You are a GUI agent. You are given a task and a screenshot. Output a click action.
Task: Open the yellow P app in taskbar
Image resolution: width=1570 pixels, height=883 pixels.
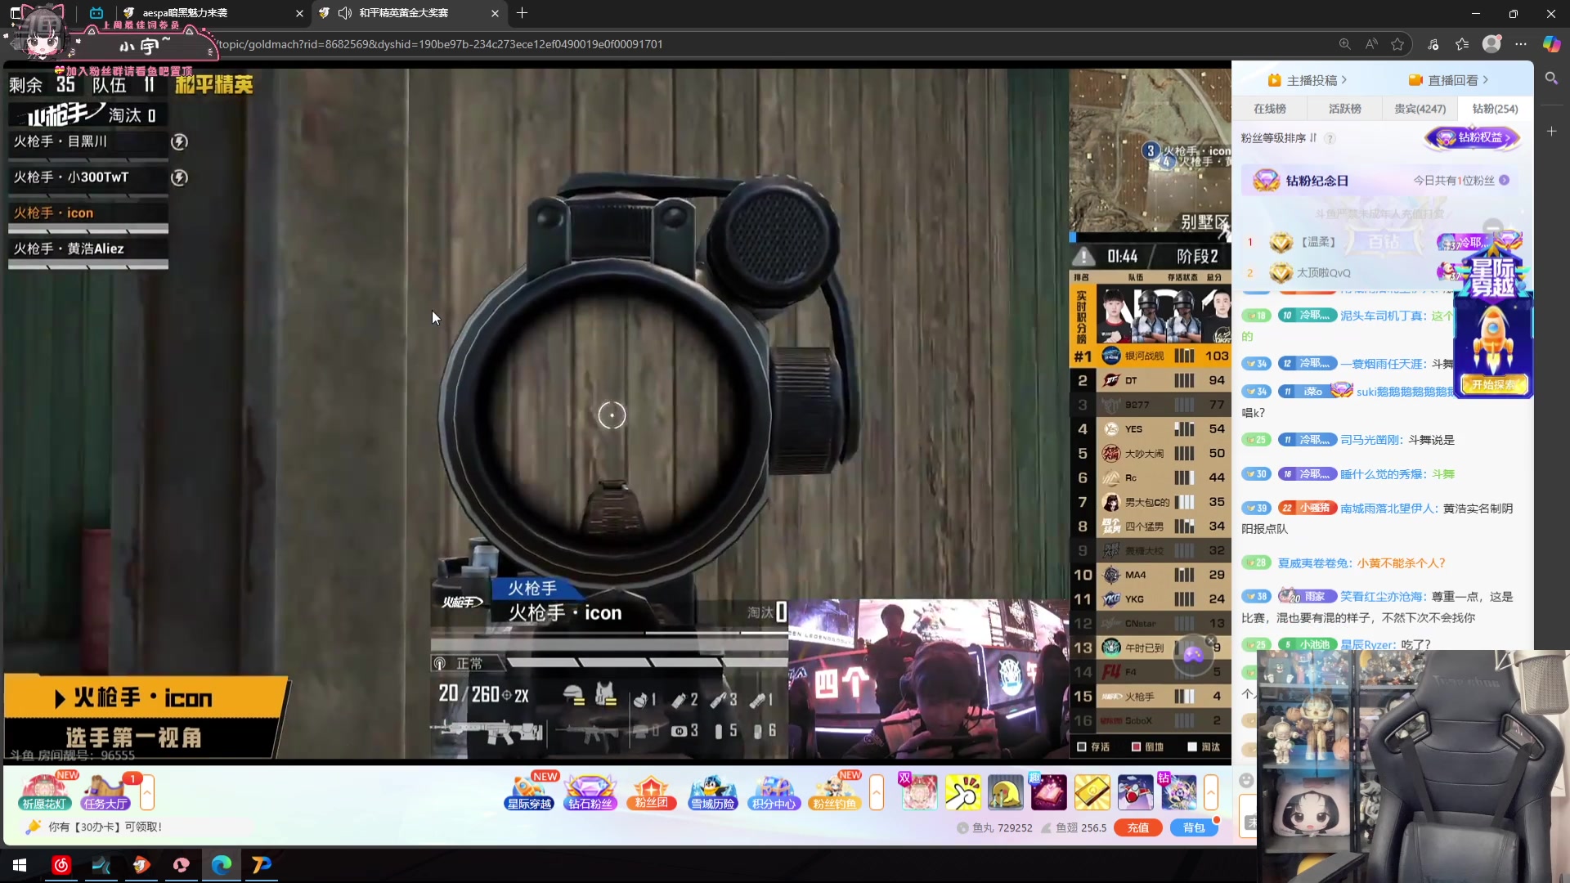[262, 864]
